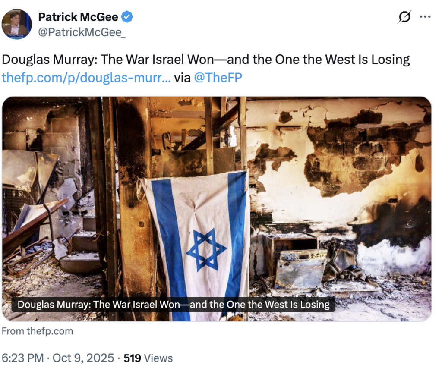Click the blue verified badge
This screenshot has height=371, width=442.
pyautogui.click(x=127, y=17)
